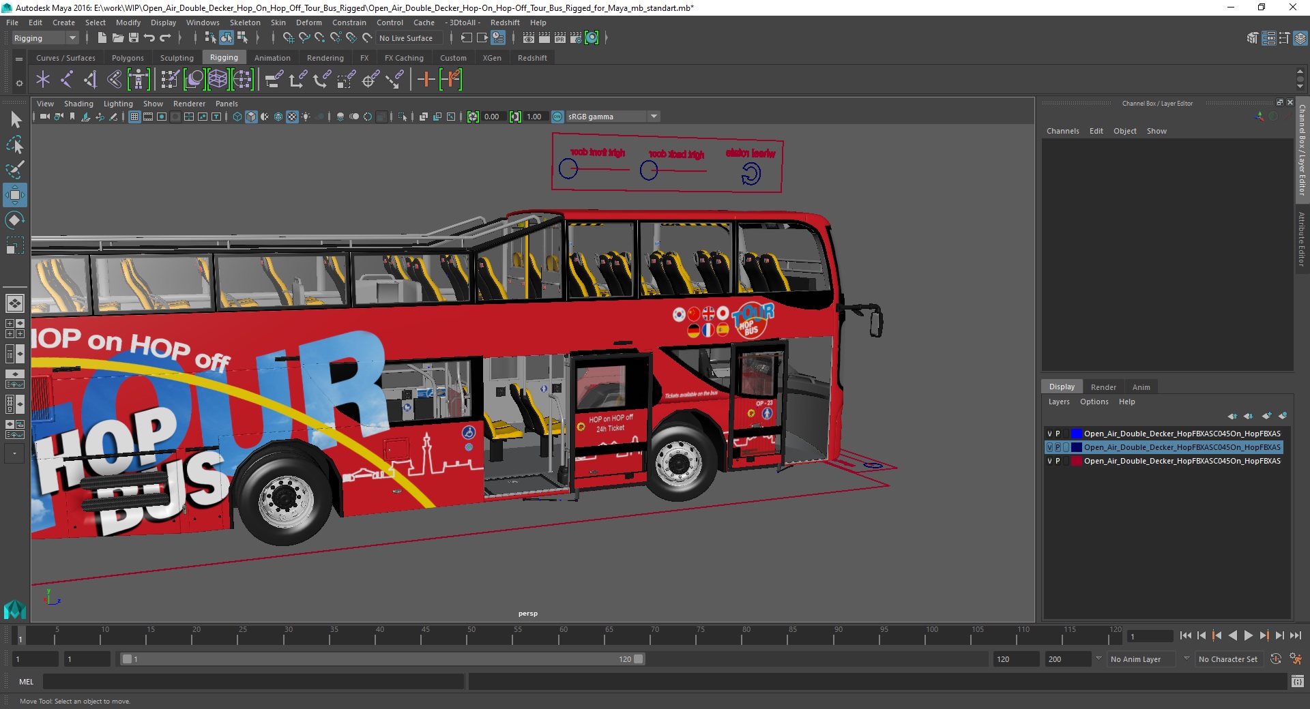This screenshot has height=709, width=1310.
Task: Click the Create Locator shelf icon
Action: coord(43,80)
